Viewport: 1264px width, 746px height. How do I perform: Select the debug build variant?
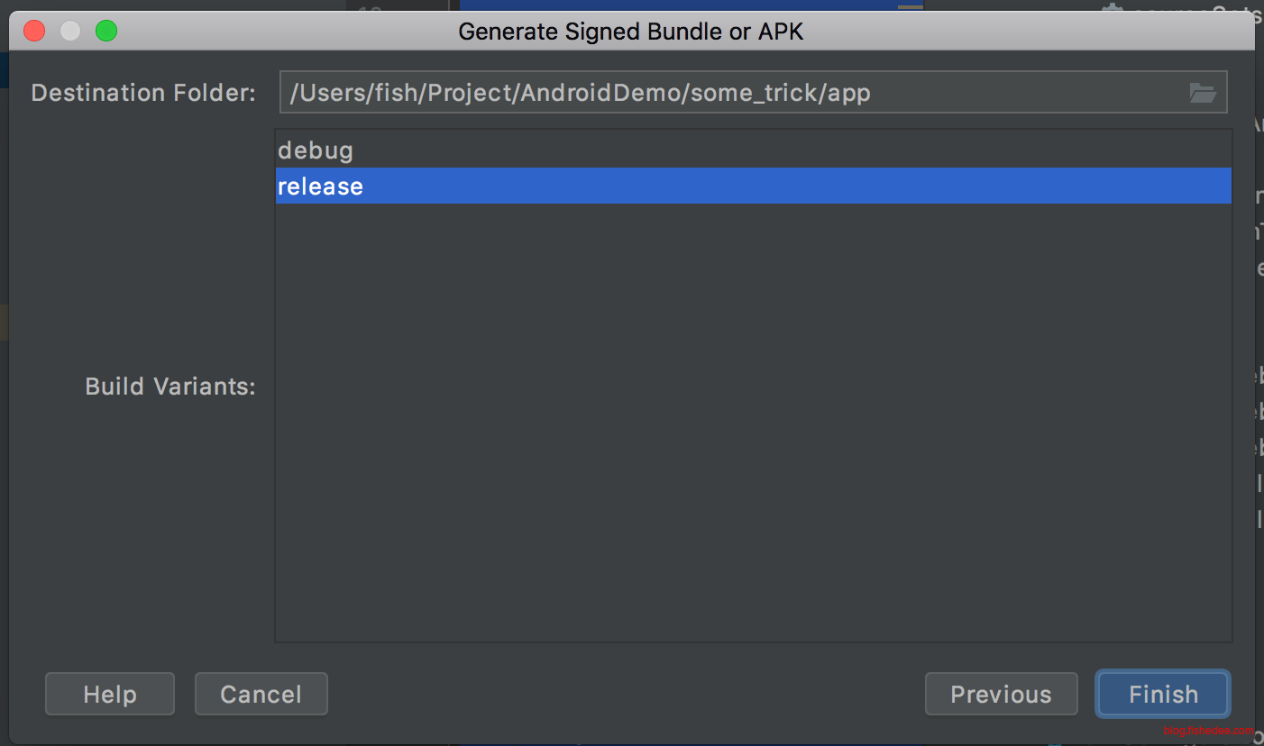[x=316, y=150]
